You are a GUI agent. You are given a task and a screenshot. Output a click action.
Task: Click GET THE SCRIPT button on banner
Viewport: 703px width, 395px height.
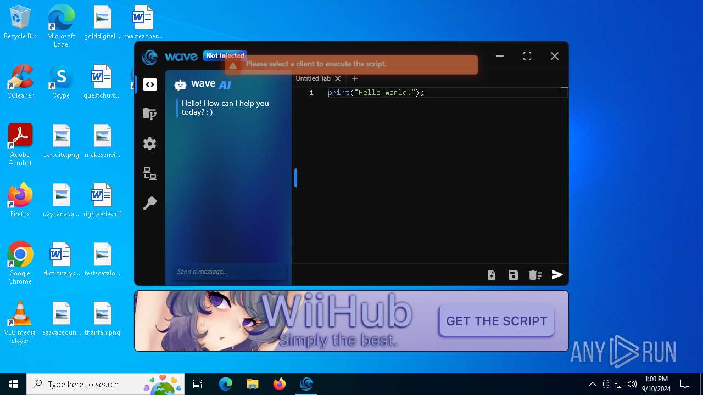tap(496, 321)
